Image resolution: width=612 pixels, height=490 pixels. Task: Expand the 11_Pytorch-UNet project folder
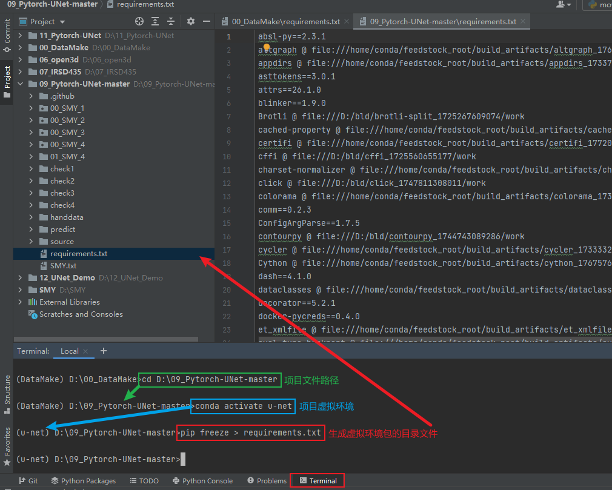click(20, 36)
